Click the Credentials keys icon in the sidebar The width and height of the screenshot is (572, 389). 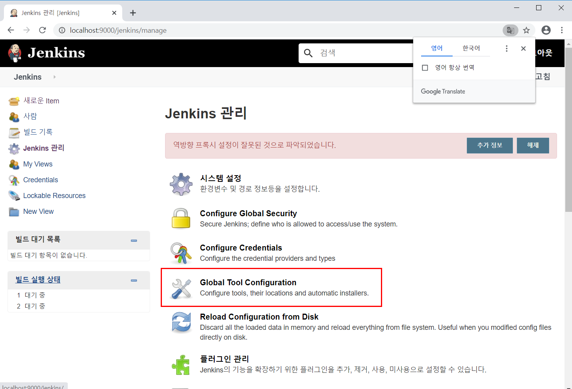14,180
